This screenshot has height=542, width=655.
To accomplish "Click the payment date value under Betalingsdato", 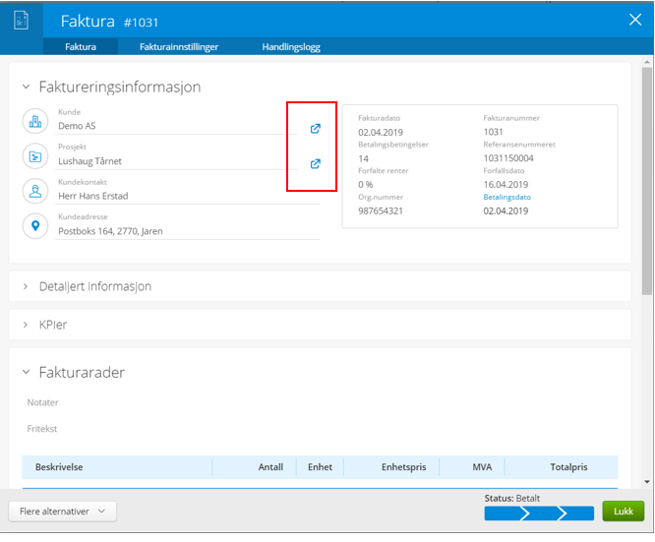I will click(x=506, y=211).
